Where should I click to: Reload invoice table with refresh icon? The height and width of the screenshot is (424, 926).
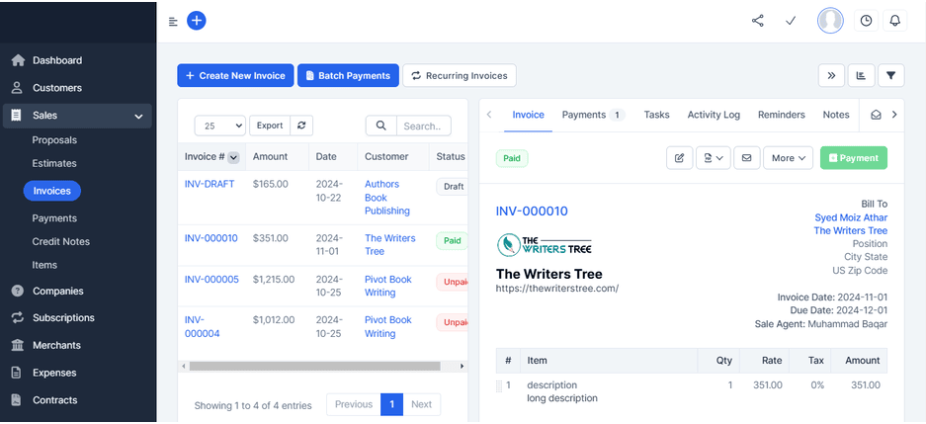tap(302, 126)
